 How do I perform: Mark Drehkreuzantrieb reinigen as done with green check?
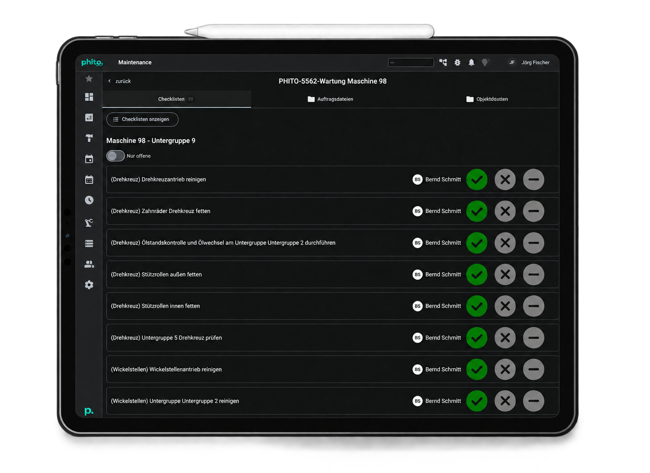point(477,179)
